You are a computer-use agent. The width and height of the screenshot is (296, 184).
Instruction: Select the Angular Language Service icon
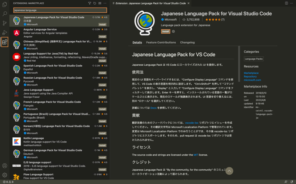16,33
